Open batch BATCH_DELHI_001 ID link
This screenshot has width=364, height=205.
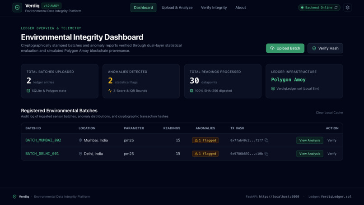pyautogui.click(x=42, y=154)
